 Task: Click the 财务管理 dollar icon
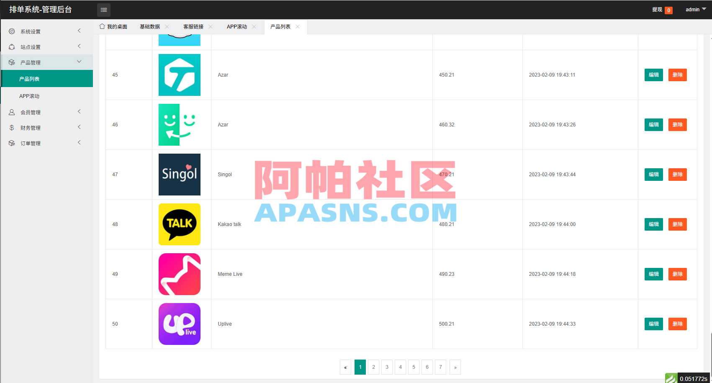click(12, 128)
